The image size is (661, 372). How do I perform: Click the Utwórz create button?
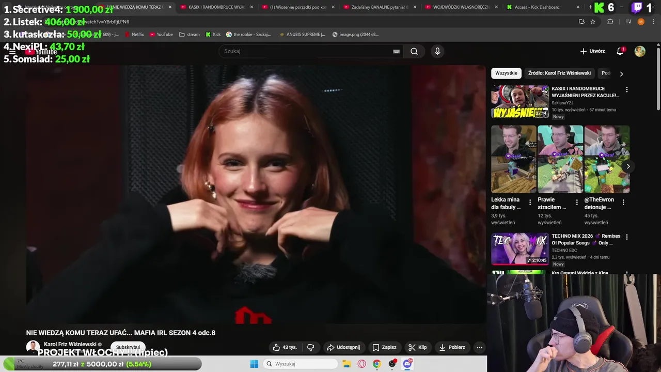click(592, 51)
